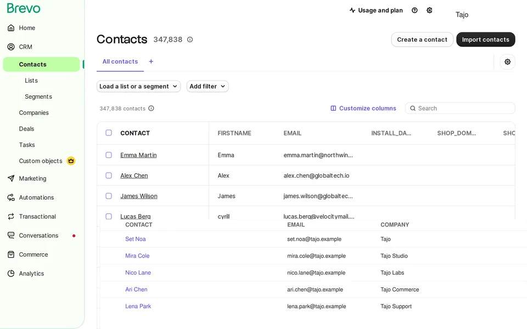Open Set Noa contact link
The image size is (527, 329).
click(x=136, y=239)
